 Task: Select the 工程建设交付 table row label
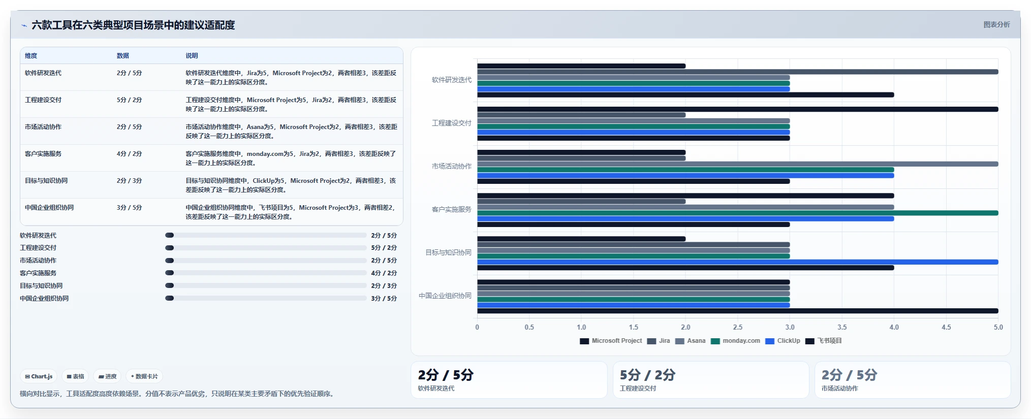[43, 100]
